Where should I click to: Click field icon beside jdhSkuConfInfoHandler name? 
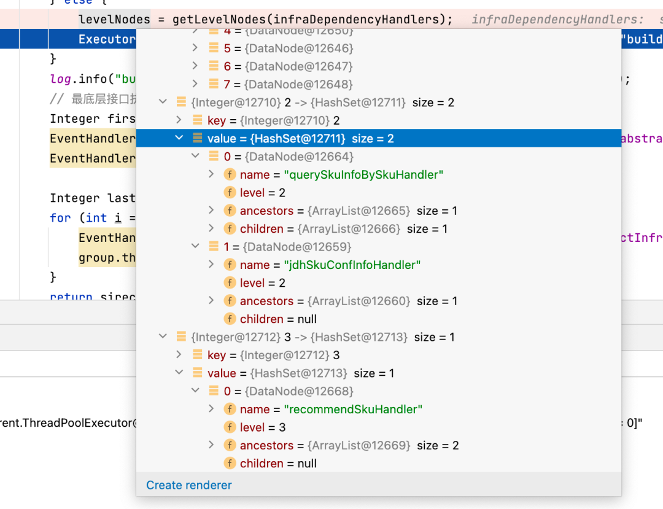point(230,265)
